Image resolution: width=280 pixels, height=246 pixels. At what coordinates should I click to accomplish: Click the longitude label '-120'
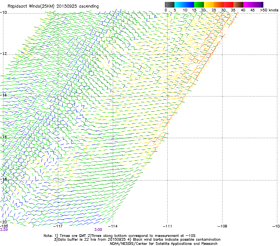[x=4, y=226]
